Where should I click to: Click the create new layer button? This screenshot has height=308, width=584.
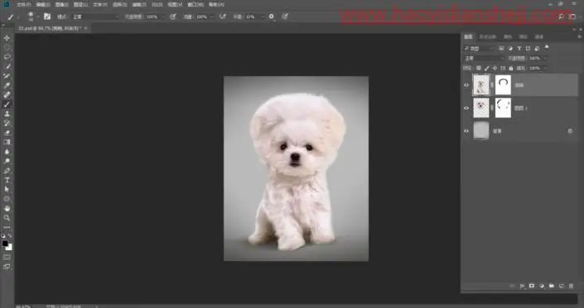562,286
